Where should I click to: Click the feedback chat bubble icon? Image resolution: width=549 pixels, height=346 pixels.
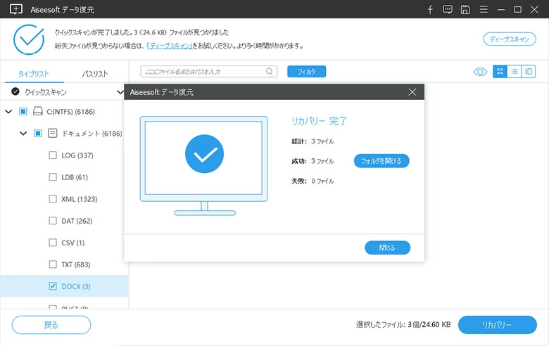coord(448,9)
